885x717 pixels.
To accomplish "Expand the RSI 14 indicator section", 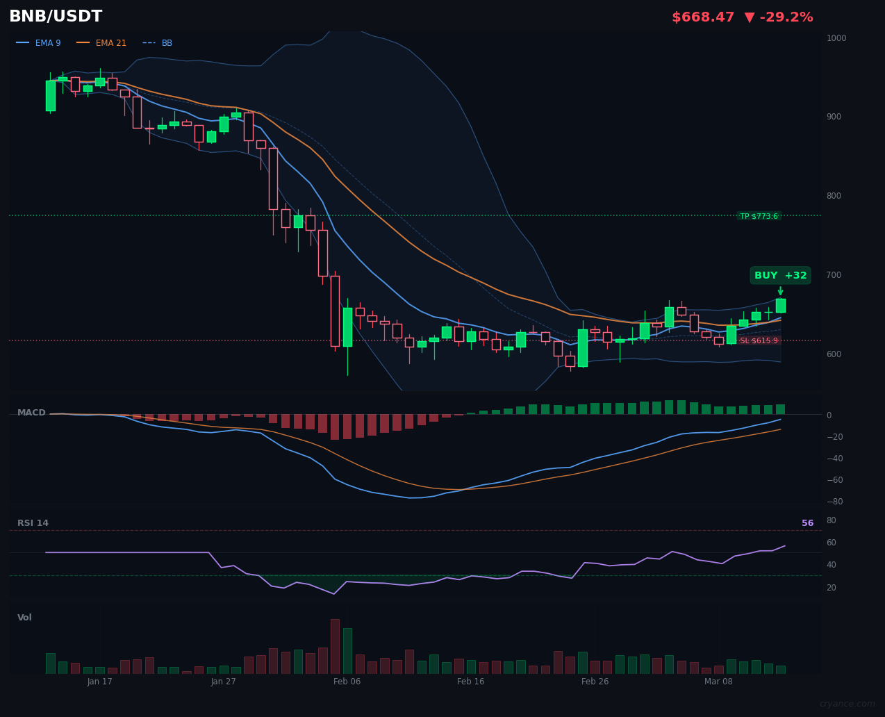I will (x=33, y=522).
